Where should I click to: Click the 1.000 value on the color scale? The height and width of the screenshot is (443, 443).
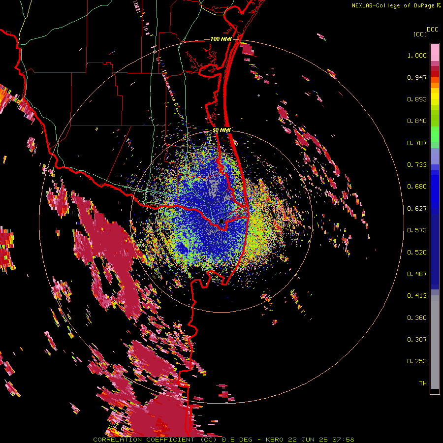coord(417,55)
